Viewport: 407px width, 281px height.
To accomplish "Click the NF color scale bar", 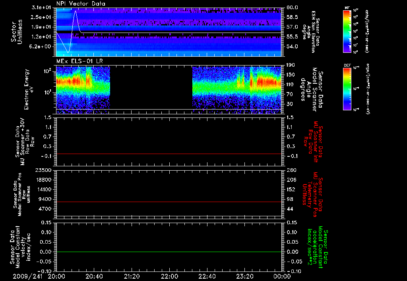I will 347,31.
